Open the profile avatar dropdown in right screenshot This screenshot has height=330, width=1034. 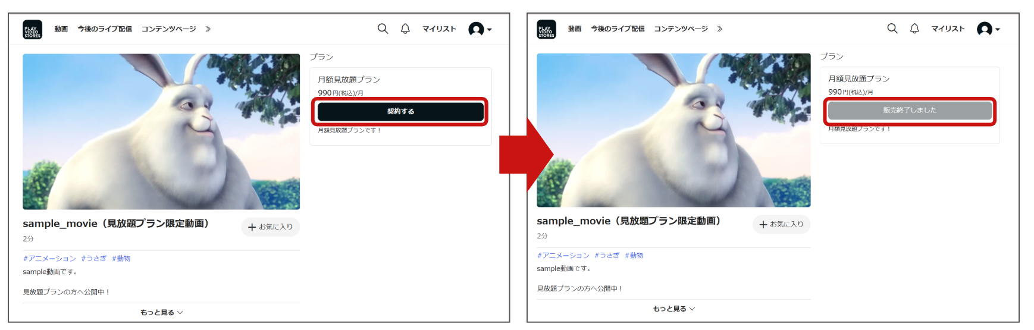(988, 29)
